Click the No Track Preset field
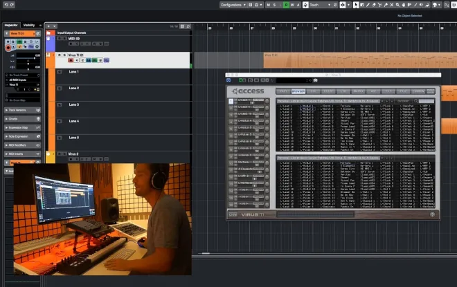This screenshot has height=287, width=457. [23, 75]
